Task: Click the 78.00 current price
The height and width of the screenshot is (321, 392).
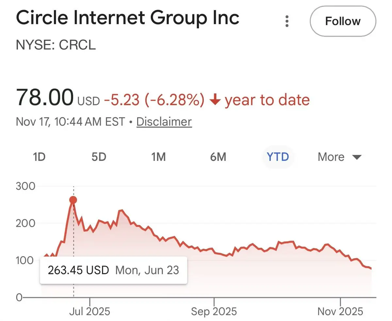Action: [45, 98]
